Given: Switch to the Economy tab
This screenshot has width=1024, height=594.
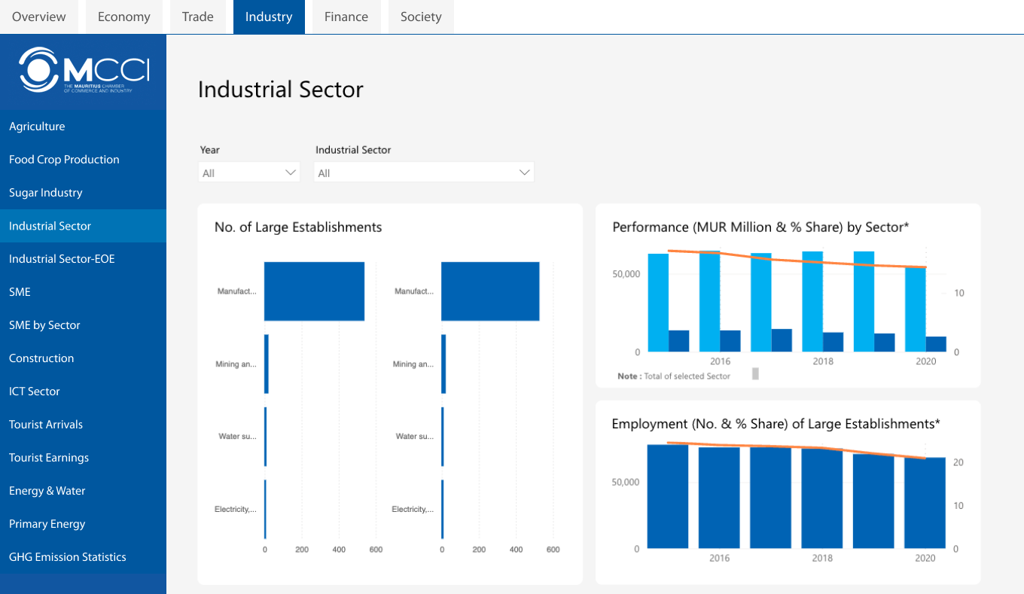Looking at the screenshot, I should [x=123, y=17].
